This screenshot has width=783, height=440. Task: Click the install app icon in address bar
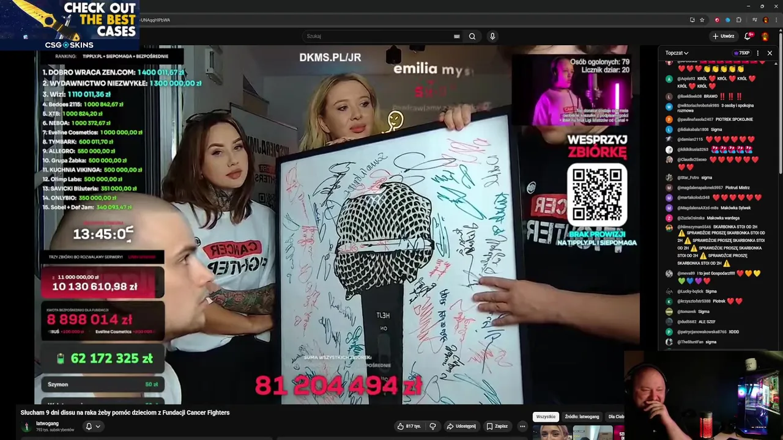[692, 20]
